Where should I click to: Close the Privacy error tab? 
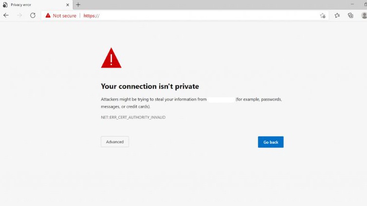67,5
